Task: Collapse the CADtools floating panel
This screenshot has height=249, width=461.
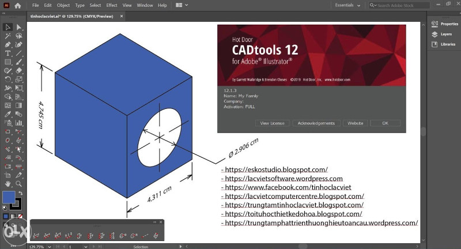Action: pos(154,222)
